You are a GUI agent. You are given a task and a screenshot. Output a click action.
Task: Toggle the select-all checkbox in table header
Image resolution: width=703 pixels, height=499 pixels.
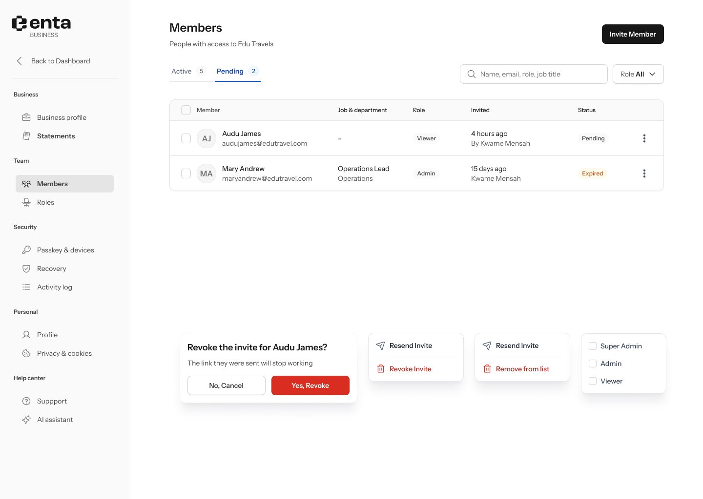point(186,110)
